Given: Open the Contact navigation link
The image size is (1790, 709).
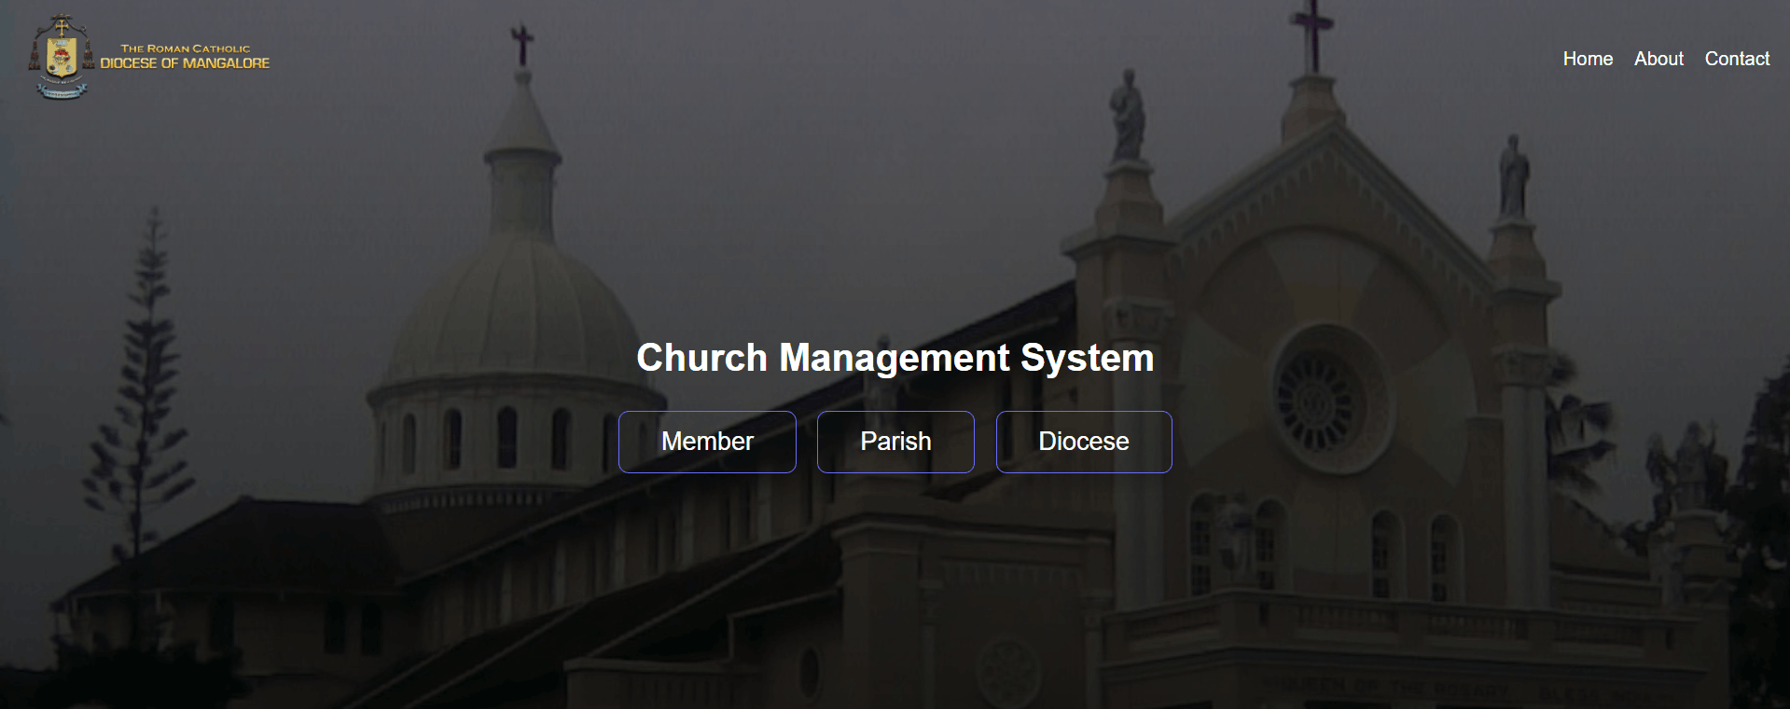Looking at the screenshot, I should coord(1737,59).
